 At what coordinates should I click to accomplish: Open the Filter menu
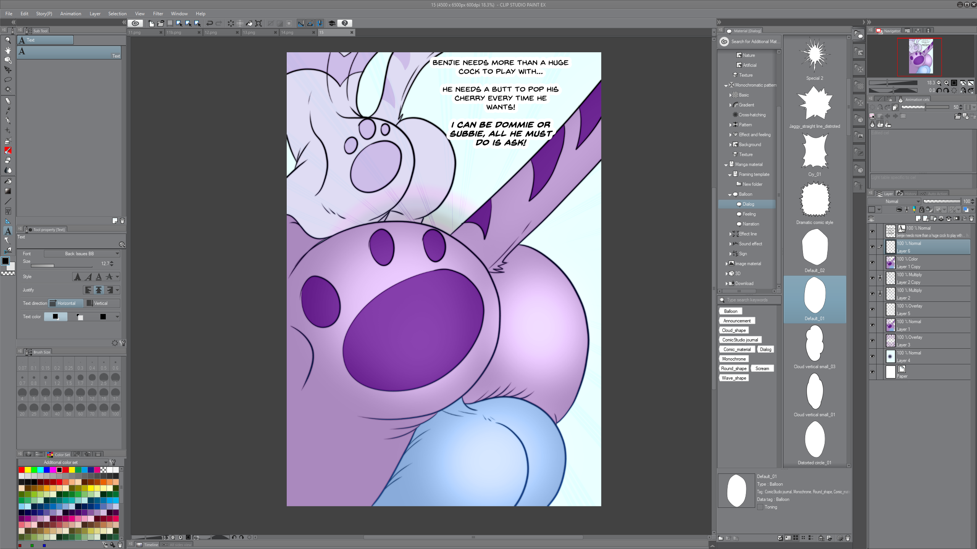click(x=158, y=14)
